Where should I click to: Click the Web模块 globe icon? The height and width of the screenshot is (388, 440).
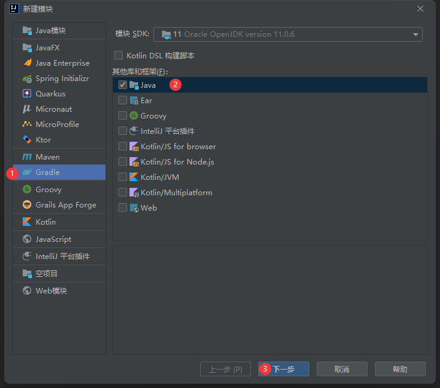27,290
